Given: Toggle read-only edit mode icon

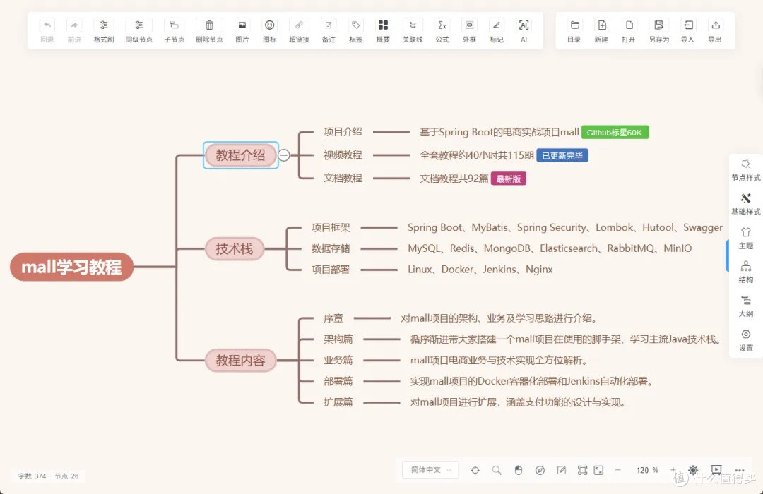Looking at the screenshot, I should 562,470.
